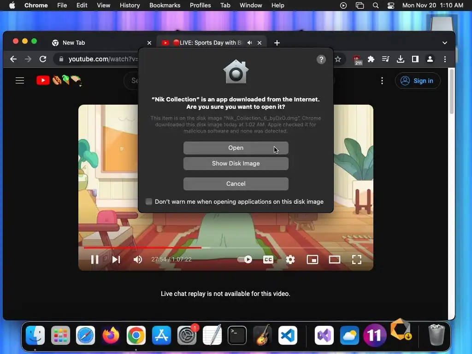This screenshot has width=472, height=354.
Task: Launch Safari from the Dock
Action: click(x=85, y=335)
